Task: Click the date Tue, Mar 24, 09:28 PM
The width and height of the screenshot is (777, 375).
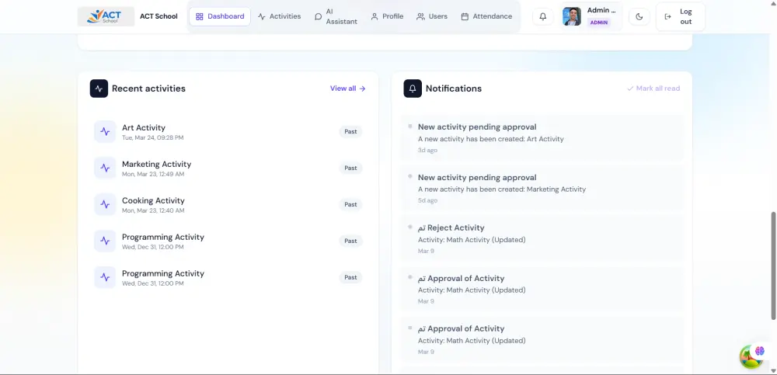Action: (x=152, y=137)
